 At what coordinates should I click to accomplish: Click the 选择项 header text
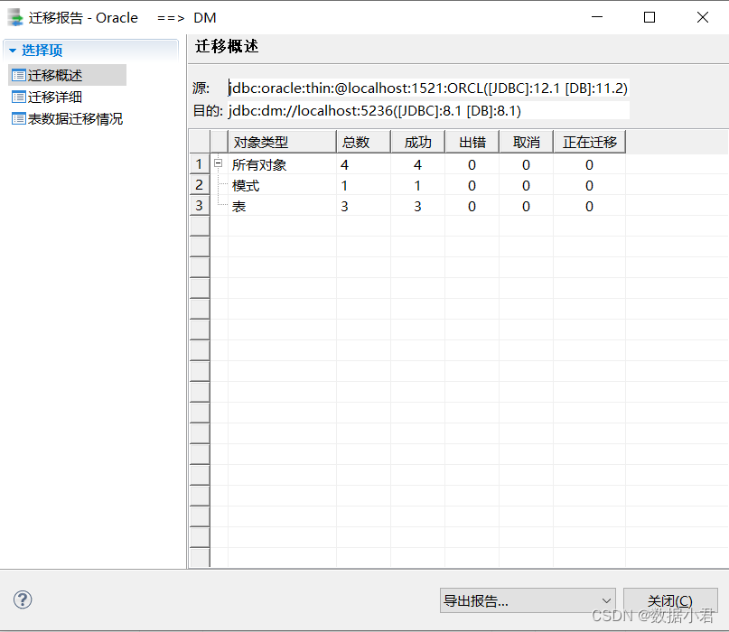(42, 51)
